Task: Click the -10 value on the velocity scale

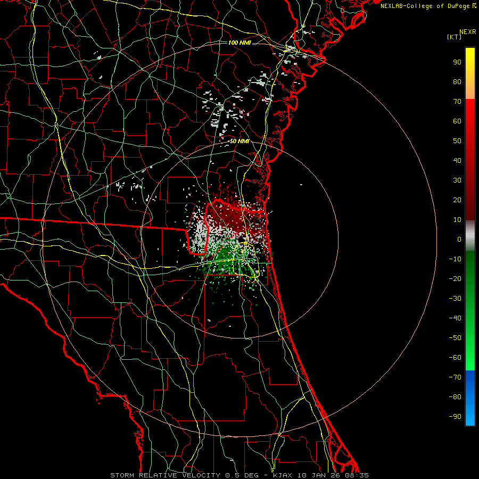Action: tap(455, 259)
